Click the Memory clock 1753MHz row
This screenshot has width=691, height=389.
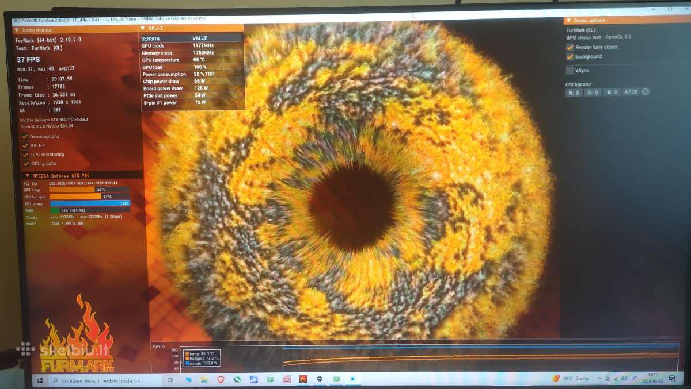click(192, 53)
